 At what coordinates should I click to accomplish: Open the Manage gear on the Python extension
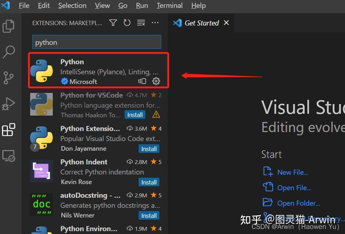point(156,81)
